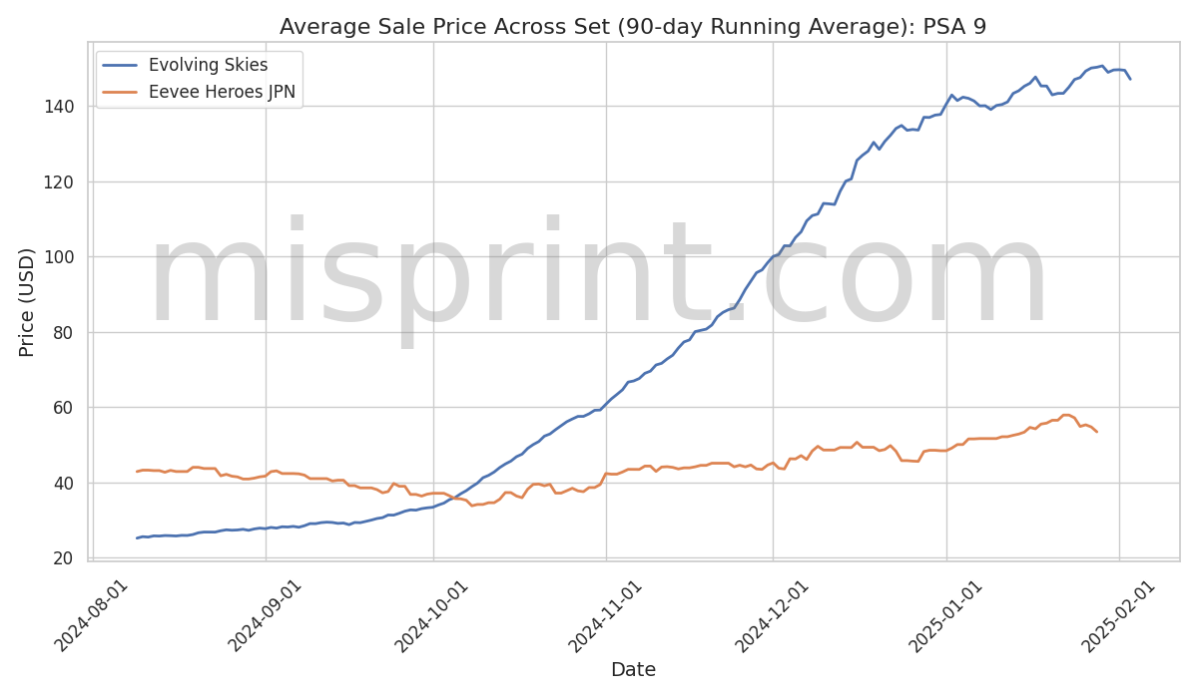The image size is (1198, 698).
Task: Select the Evolving Skies legend label
Action: tap(208, 66)
